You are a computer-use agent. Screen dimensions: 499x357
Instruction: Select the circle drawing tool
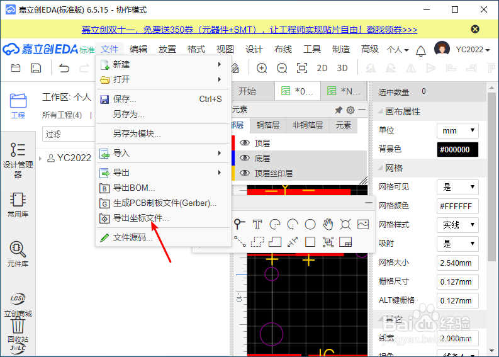310,225
